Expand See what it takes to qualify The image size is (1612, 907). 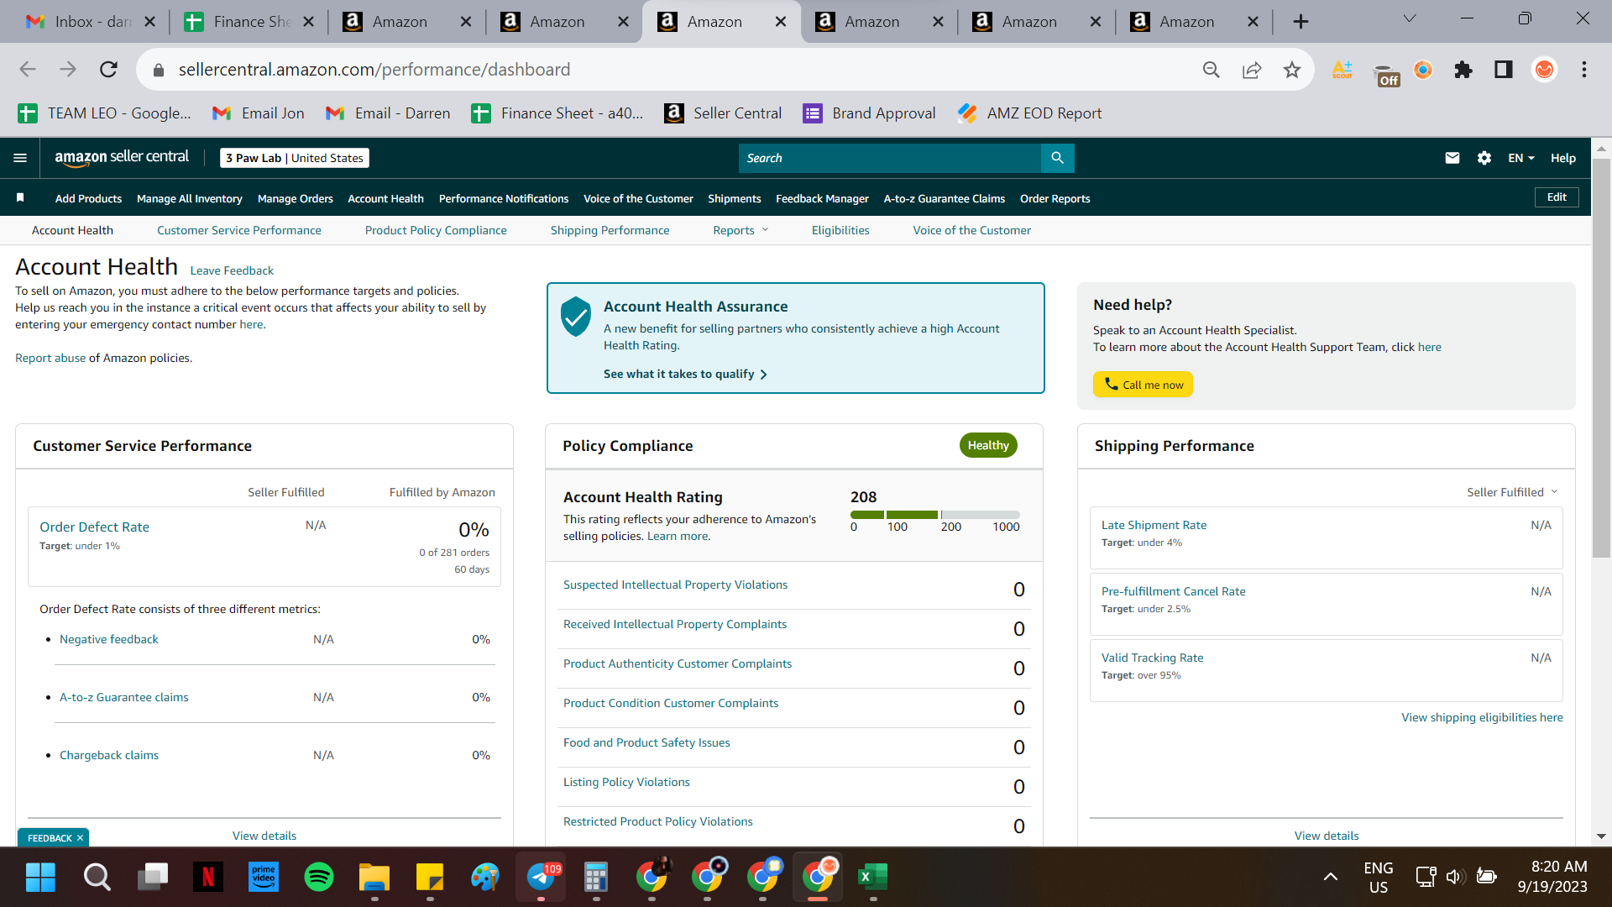pyautogui.click(x=685, y=374)
